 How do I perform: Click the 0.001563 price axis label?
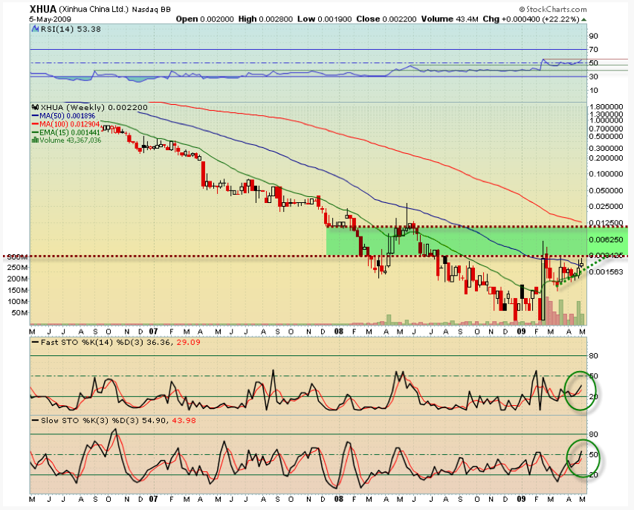606,272
